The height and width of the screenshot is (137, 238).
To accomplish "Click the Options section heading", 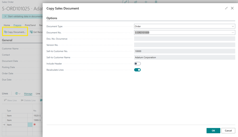I will 52,18.
